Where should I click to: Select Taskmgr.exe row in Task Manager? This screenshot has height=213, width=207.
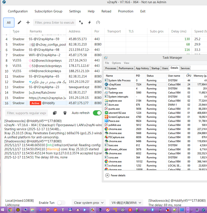pos(156,92)
